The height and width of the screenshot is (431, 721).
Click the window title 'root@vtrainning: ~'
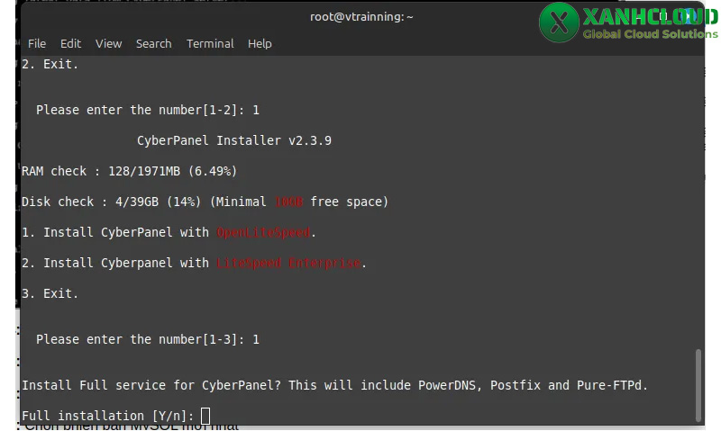coord(361,17)
